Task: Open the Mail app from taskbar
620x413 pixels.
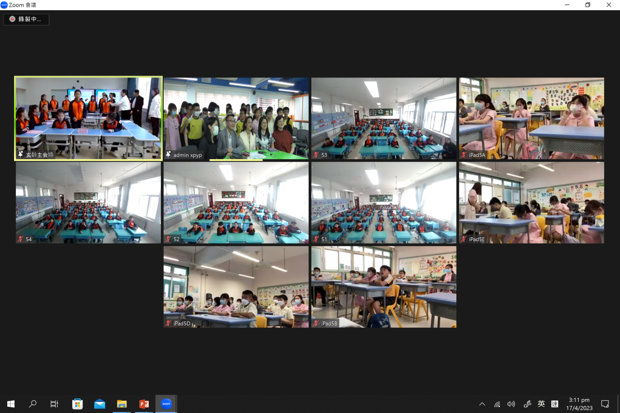Action: pos(100,404)
